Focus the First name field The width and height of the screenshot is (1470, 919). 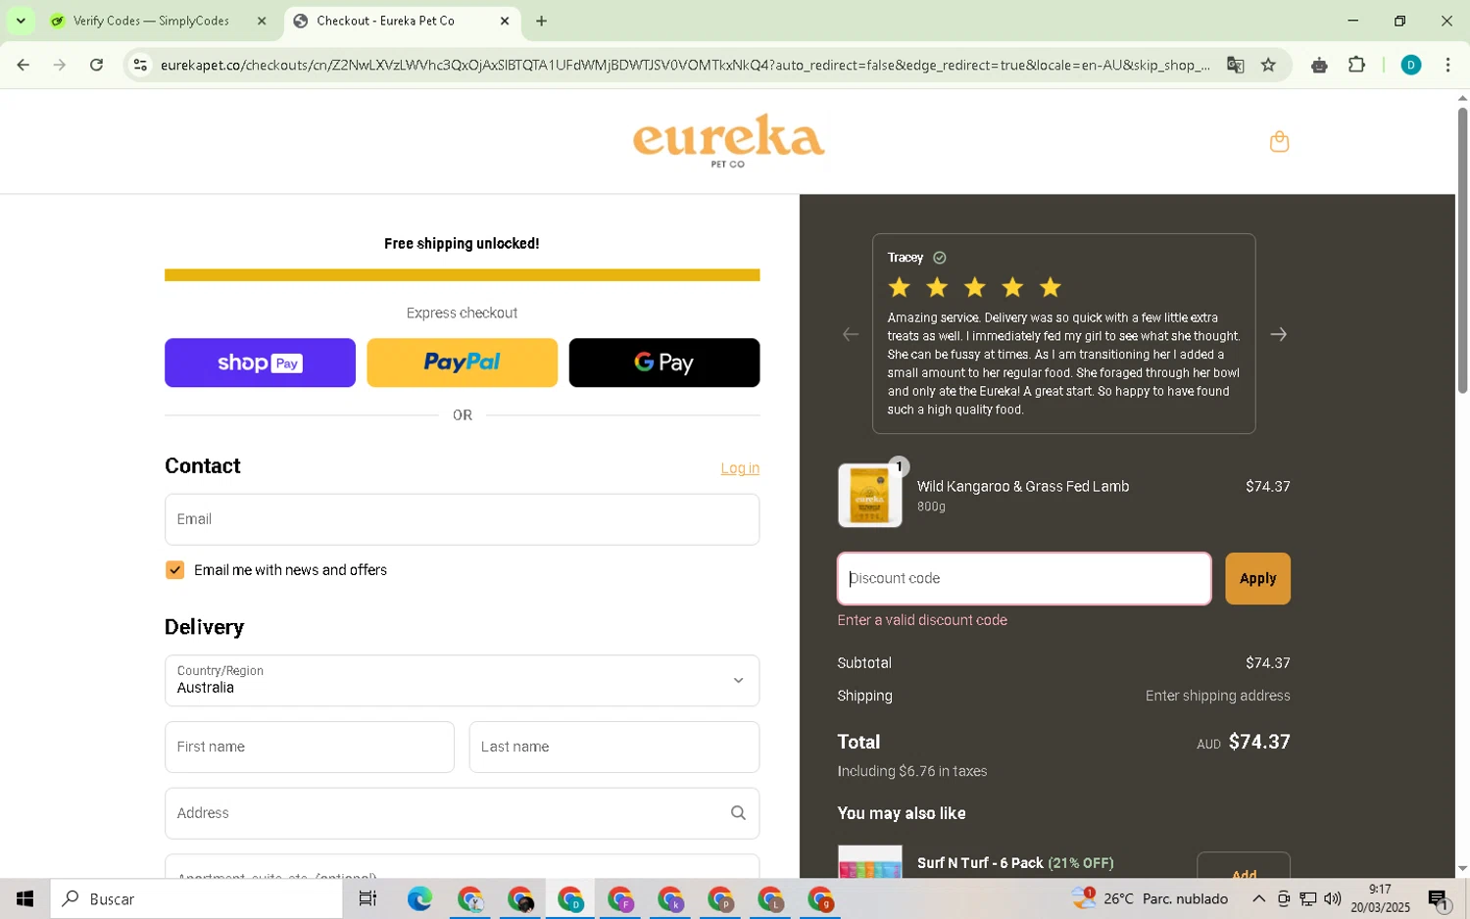[x=309, y=747]
